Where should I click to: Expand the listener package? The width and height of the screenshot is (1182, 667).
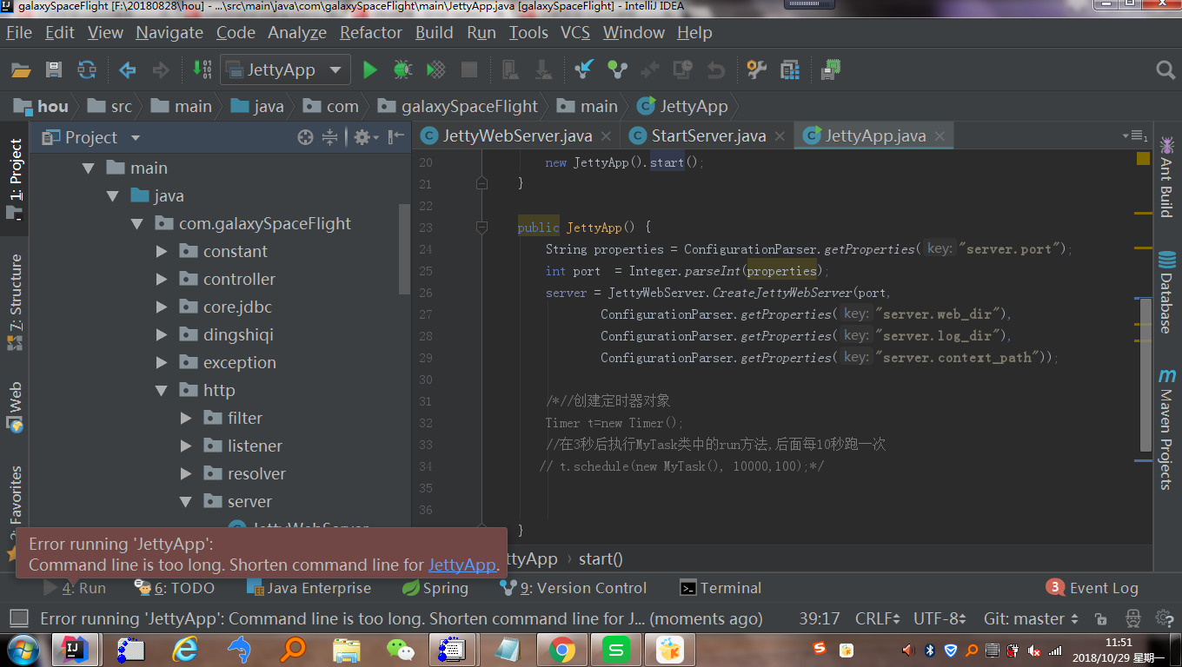coord(185,446)
